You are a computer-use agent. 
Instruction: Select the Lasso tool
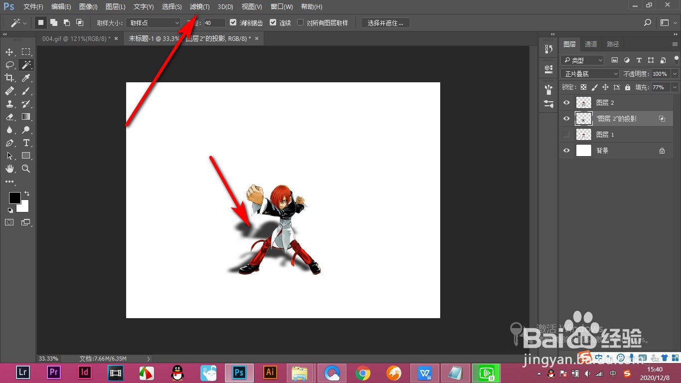[9, 65]
